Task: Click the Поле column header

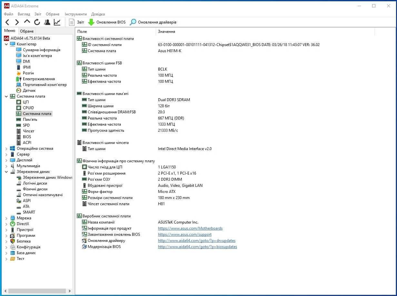Action: coord(116,32)
